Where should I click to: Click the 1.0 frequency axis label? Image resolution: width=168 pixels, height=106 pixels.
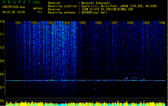[2, 48]
